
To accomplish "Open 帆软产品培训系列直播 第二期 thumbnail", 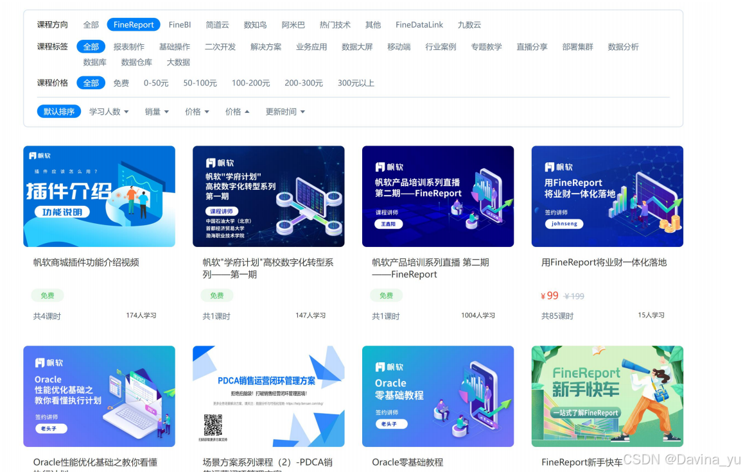I will pyautogui.click(x=438, y=196).
